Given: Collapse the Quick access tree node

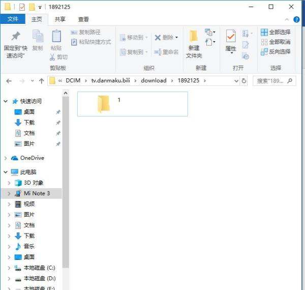Looking at the screenshot, I should coord(6,101).
